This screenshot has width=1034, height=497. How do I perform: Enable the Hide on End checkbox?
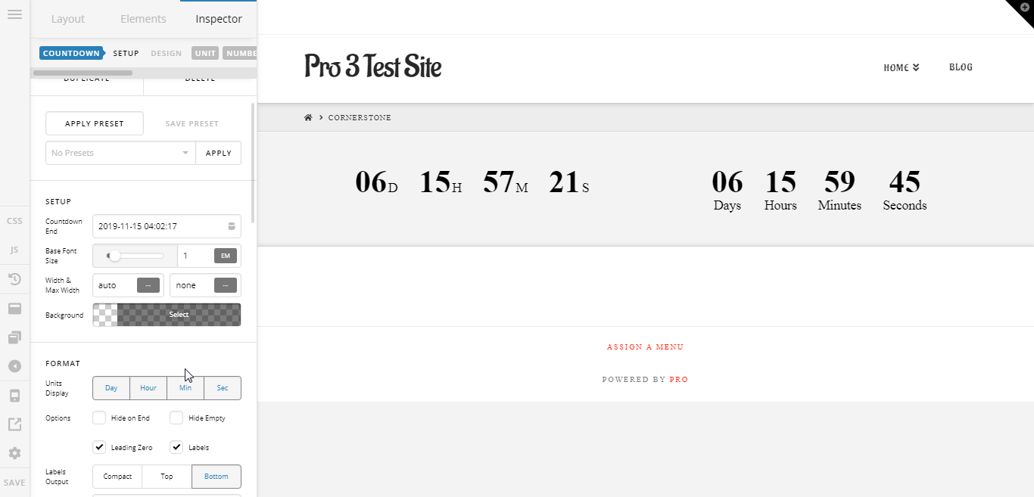tap(99, 418)
